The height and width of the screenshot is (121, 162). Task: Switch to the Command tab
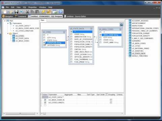(x=21, y=16)
